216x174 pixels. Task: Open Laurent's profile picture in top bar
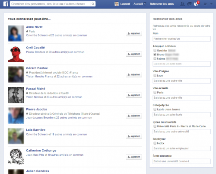pyautogui.click(x=117, y=4)
